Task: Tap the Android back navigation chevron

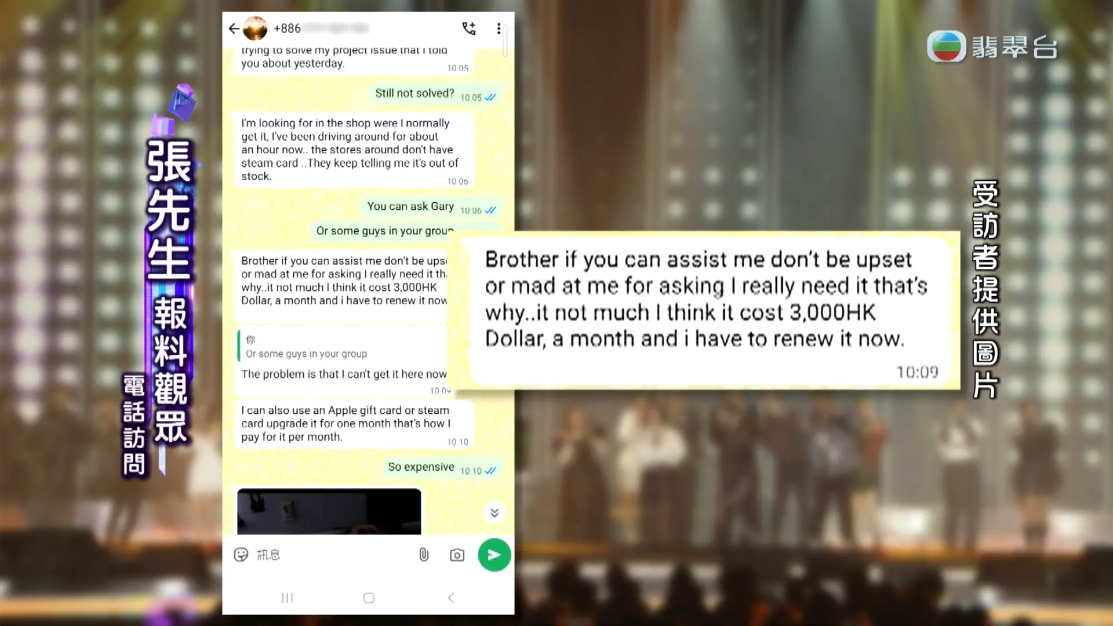Action: (x=451, y=598)
